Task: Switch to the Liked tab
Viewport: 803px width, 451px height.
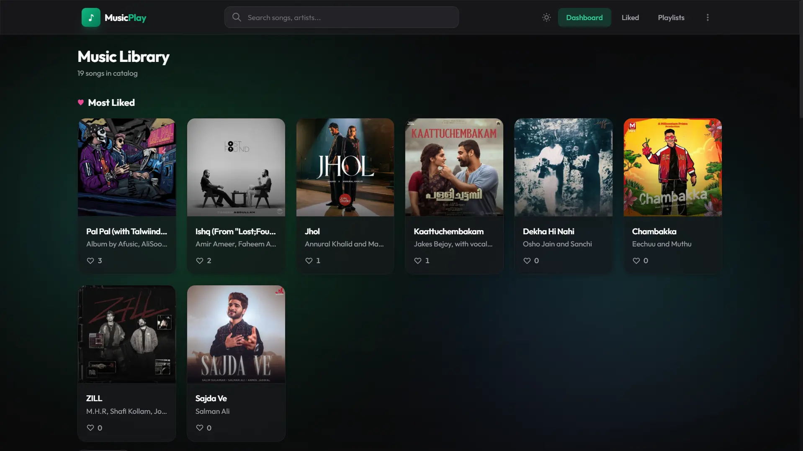Action: pos(630,18)
